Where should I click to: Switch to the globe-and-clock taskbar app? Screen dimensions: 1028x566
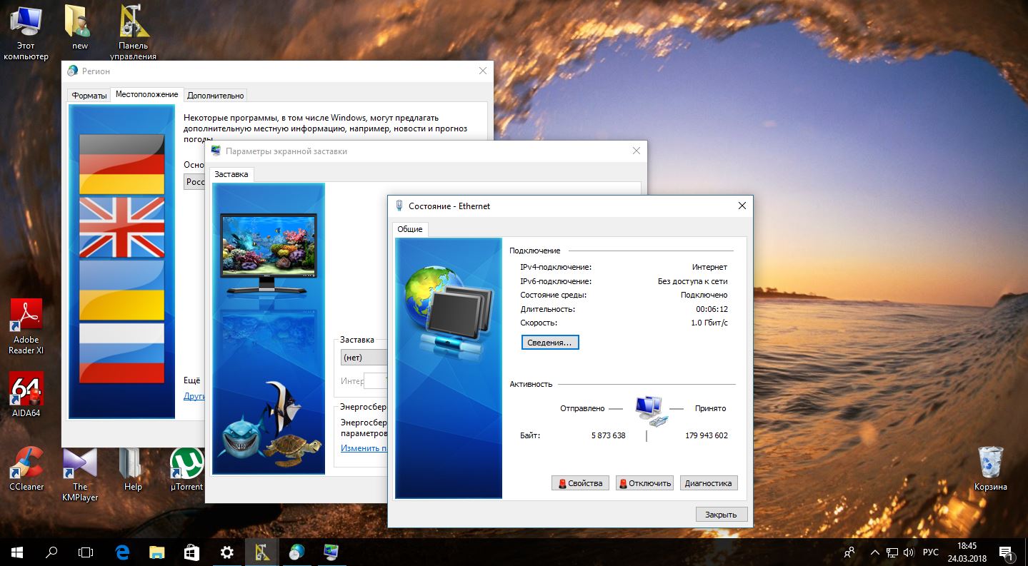click(x=296, y=552)
